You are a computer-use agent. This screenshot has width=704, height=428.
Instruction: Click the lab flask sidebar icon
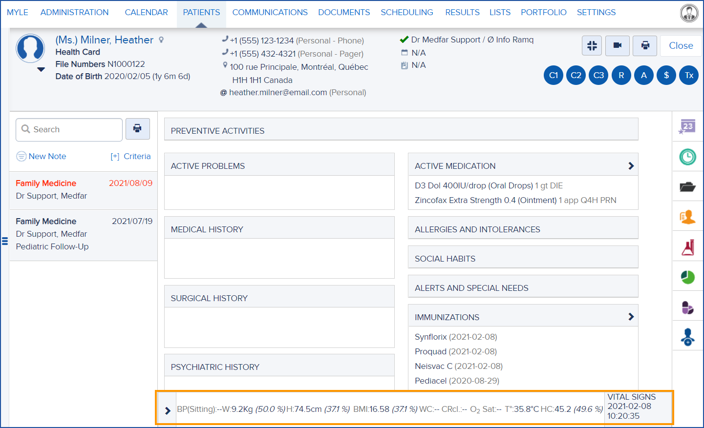click(x=687, y=247)
